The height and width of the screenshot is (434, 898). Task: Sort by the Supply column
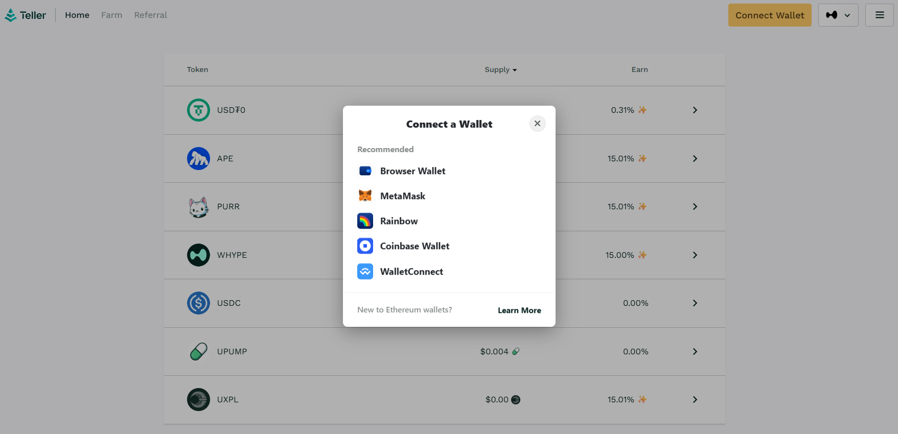pyautogui.click(x=500, y=70)
